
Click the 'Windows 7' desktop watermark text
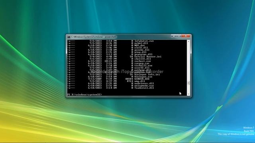point(249,128)
